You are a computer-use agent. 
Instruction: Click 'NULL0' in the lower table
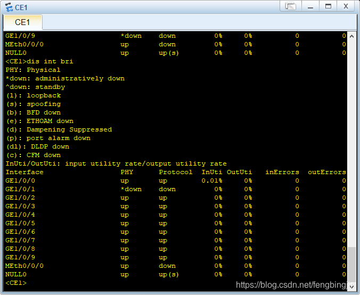point(16,274)
